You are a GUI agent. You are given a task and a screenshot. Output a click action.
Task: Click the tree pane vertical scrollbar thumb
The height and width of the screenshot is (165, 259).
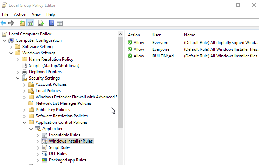(x=121, y=83)
